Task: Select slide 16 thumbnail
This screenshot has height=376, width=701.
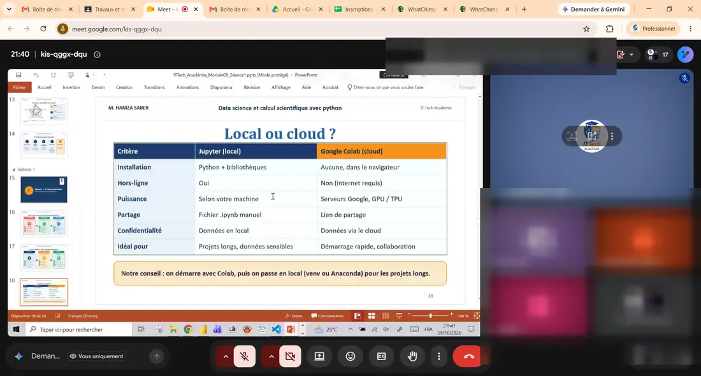Action: (44, 224)
